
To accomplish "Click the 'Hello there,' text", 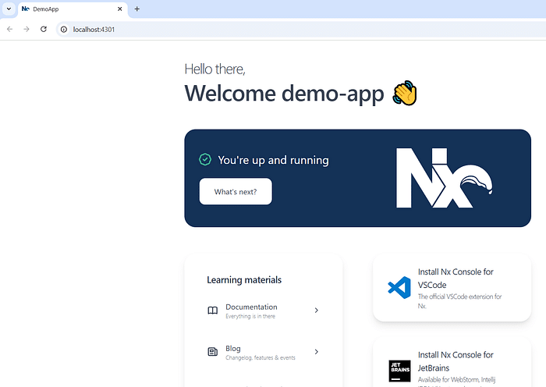I will [x=214, y=69].
